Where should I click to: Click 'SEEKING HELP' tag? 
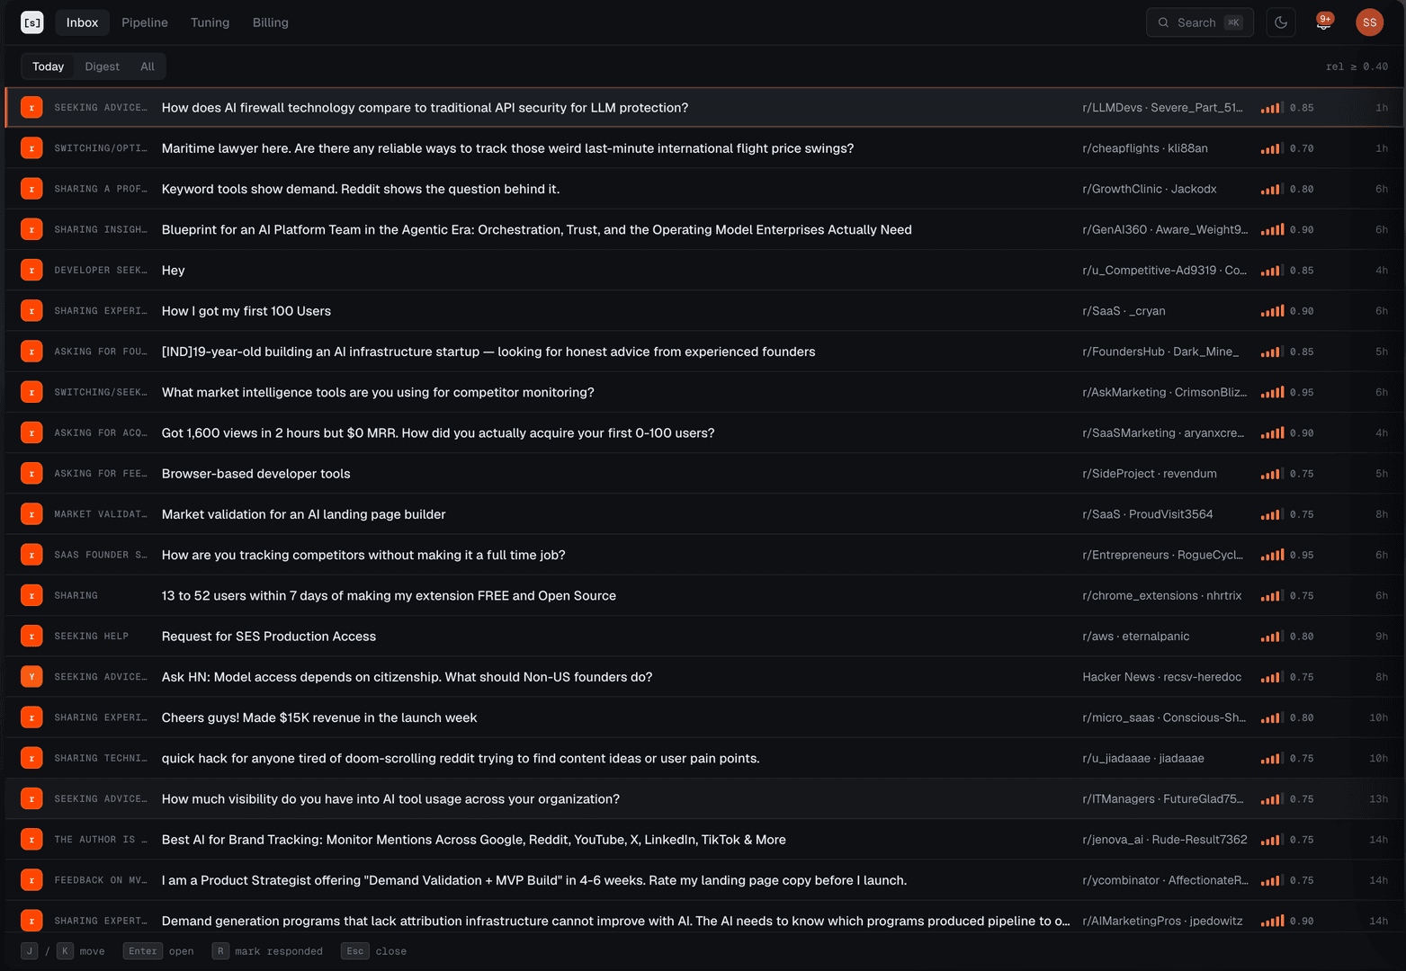point(91,637)
